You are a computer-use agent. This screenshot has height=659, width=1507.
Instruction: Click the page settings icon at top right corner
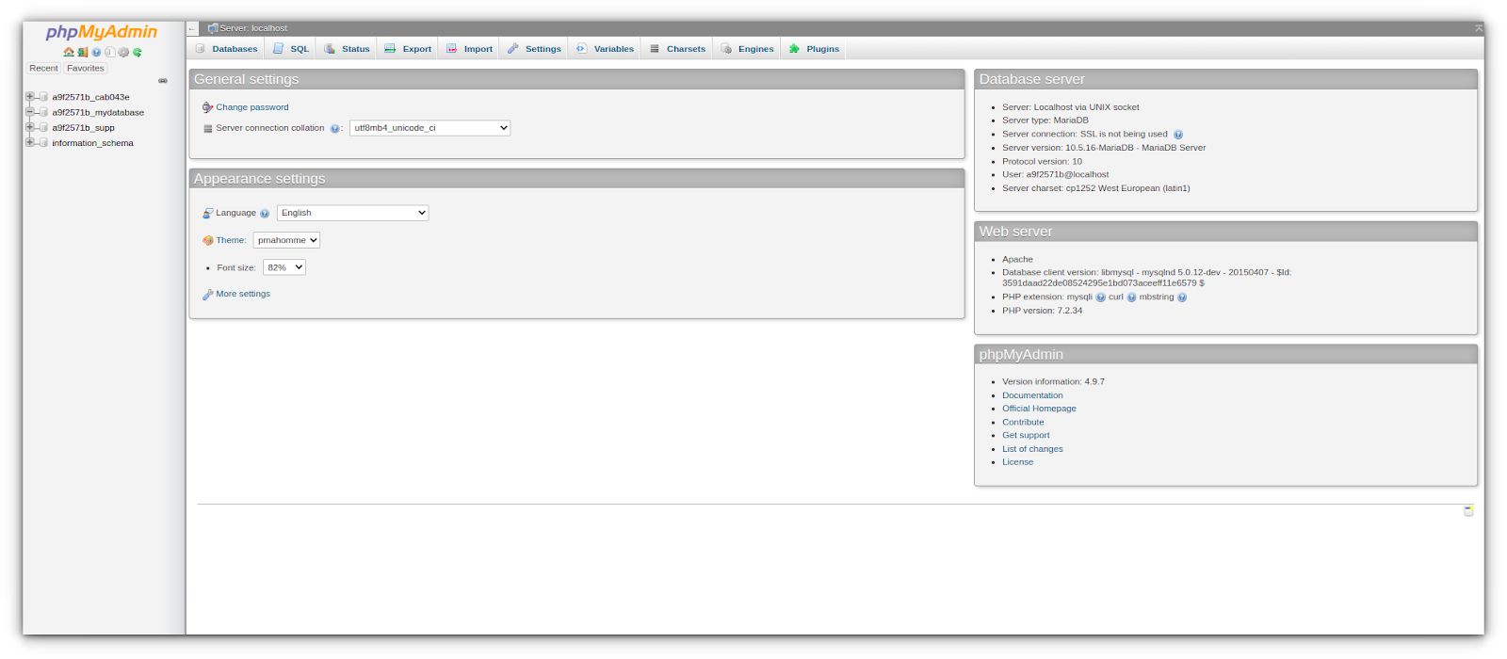tap(1479, 28)
